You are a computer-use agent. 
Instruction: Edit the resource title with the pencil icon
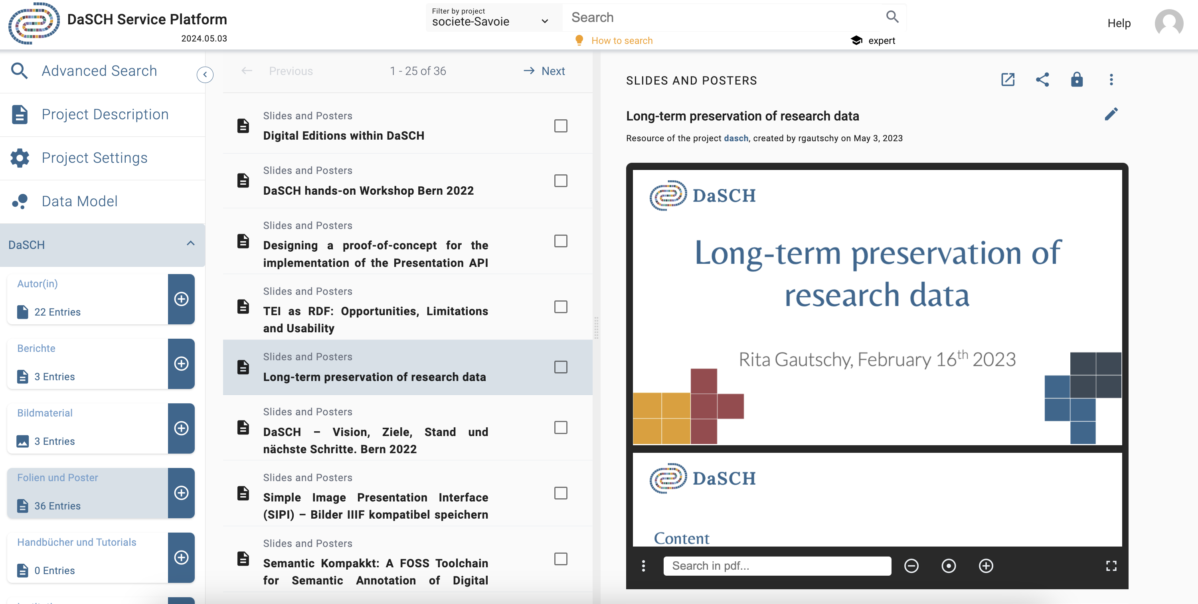coord(1112,114)
